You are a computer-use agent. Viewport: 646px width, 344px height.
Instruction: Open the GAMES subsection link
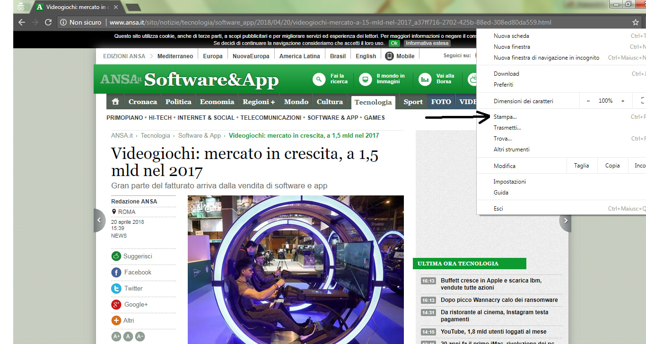point(374,117)
